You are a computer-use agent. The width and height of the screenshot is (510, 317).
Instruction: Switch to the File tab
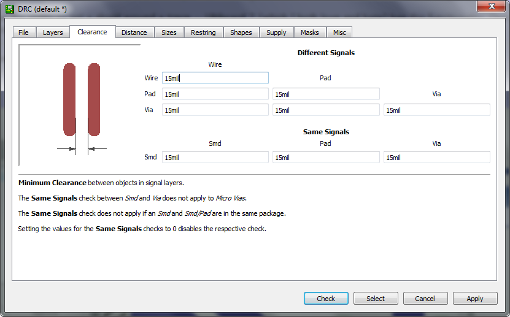(x=23, y=32)
